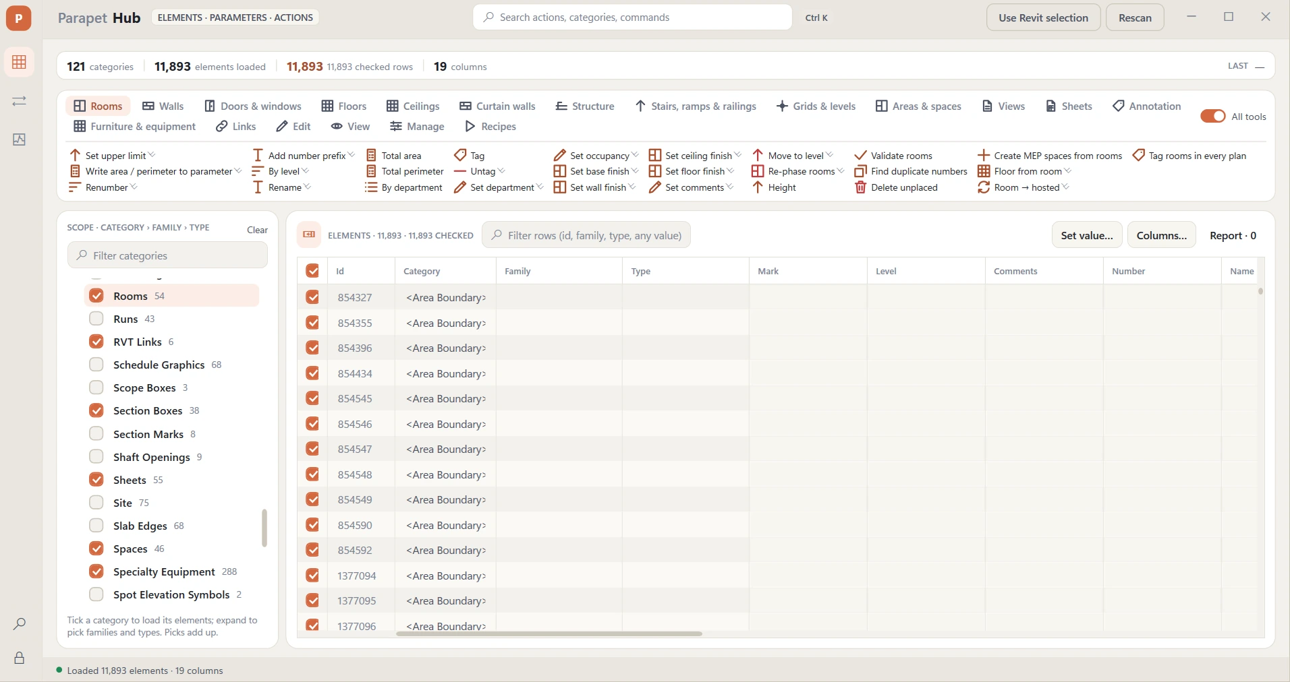Uncheck the Section Boxes checkbox
The width and height of the screenshot is (1290, 682).
96,410
